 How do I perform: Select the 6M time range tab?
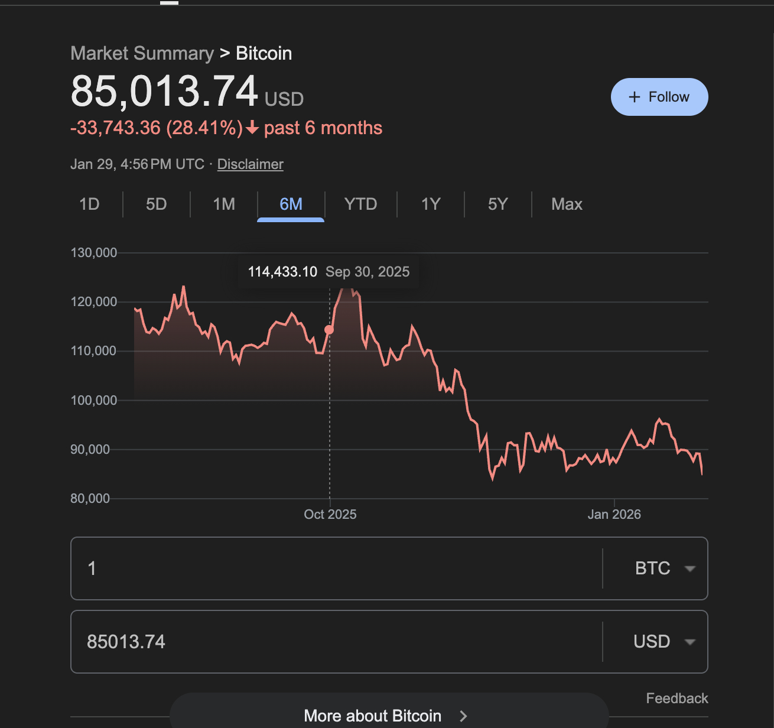(x=291, y=204)
